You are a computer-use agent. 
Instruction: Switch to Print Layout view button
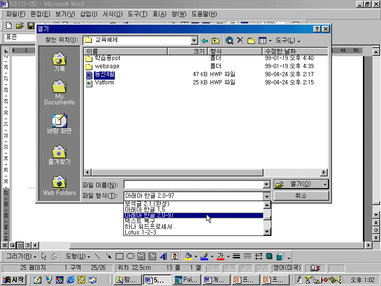point(20,245)
